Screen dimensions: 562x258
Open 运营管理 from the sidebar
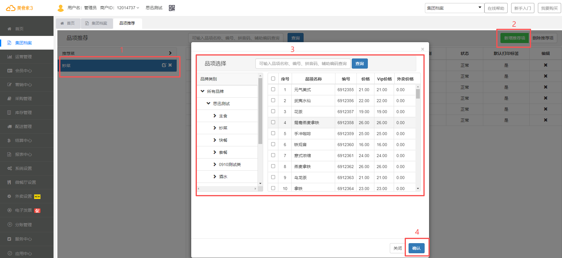click(23, 57)
